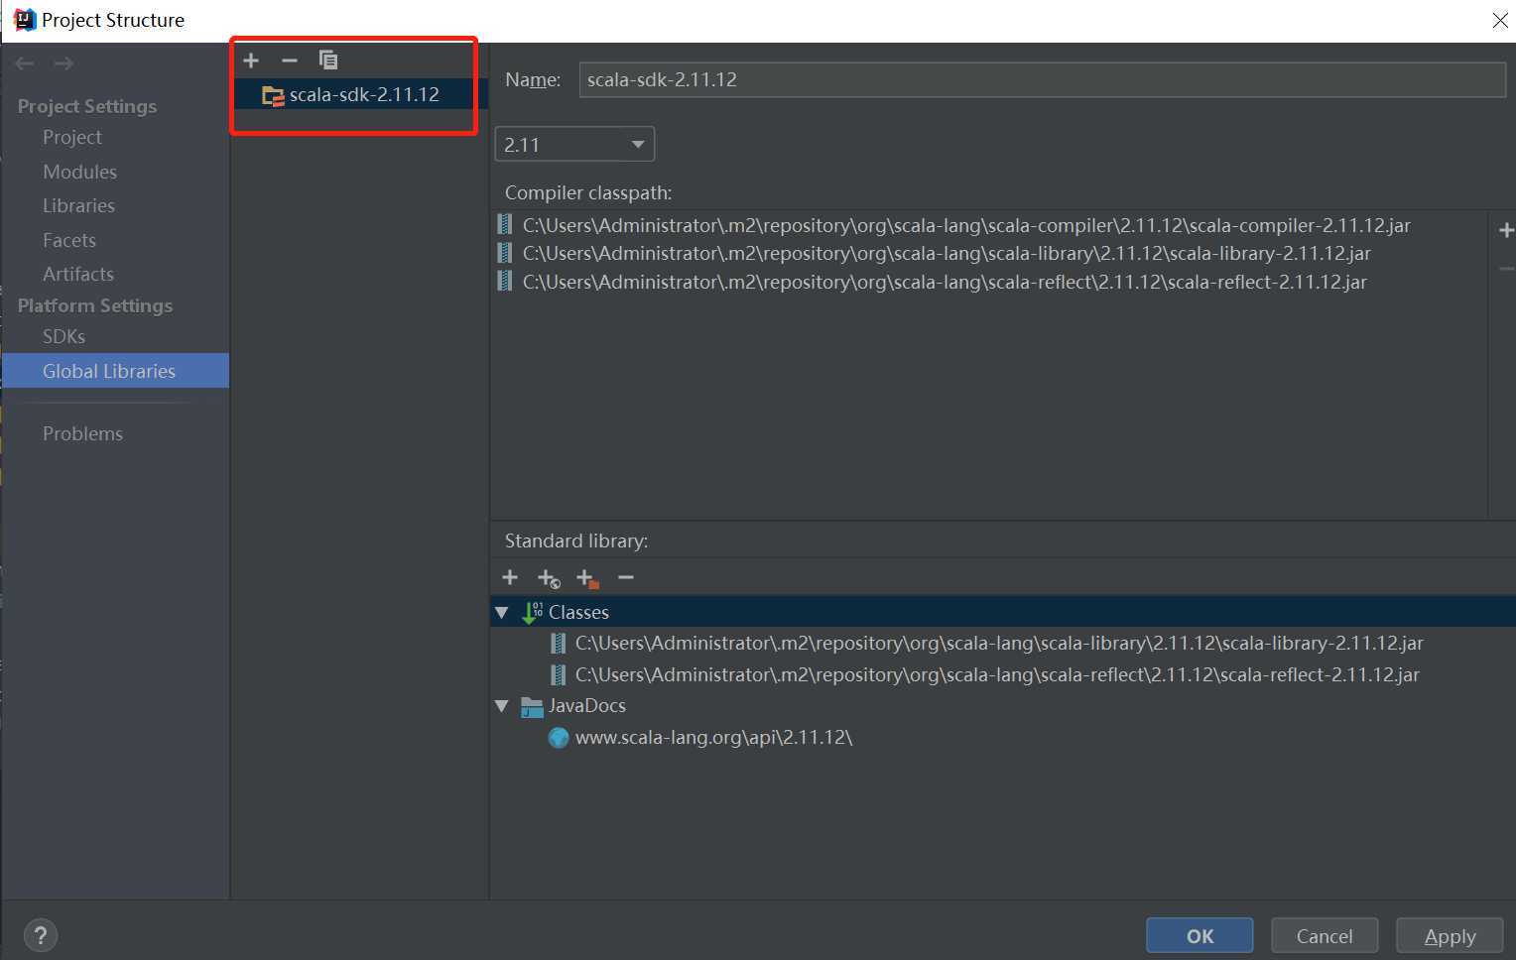Click the JavaDocs folder icon

[532, 706]
